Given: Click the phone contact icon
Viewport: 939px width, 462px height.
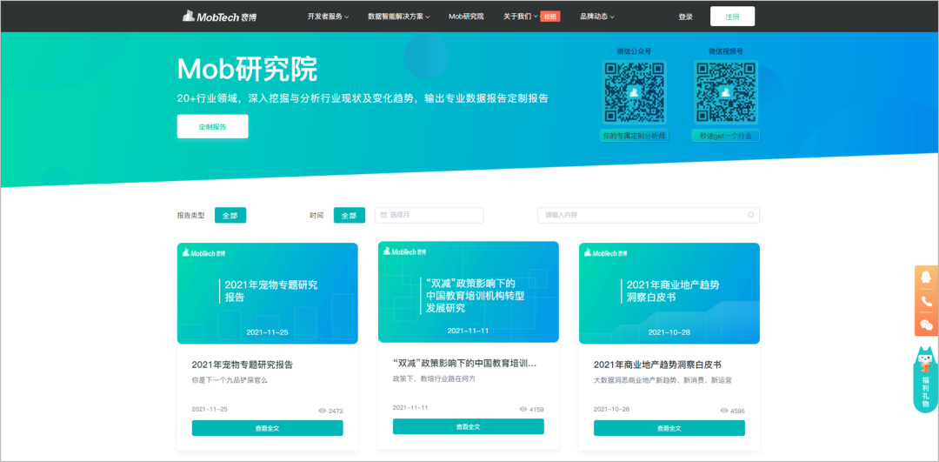Looking at the screenshot, I should [x=926, y=301].
